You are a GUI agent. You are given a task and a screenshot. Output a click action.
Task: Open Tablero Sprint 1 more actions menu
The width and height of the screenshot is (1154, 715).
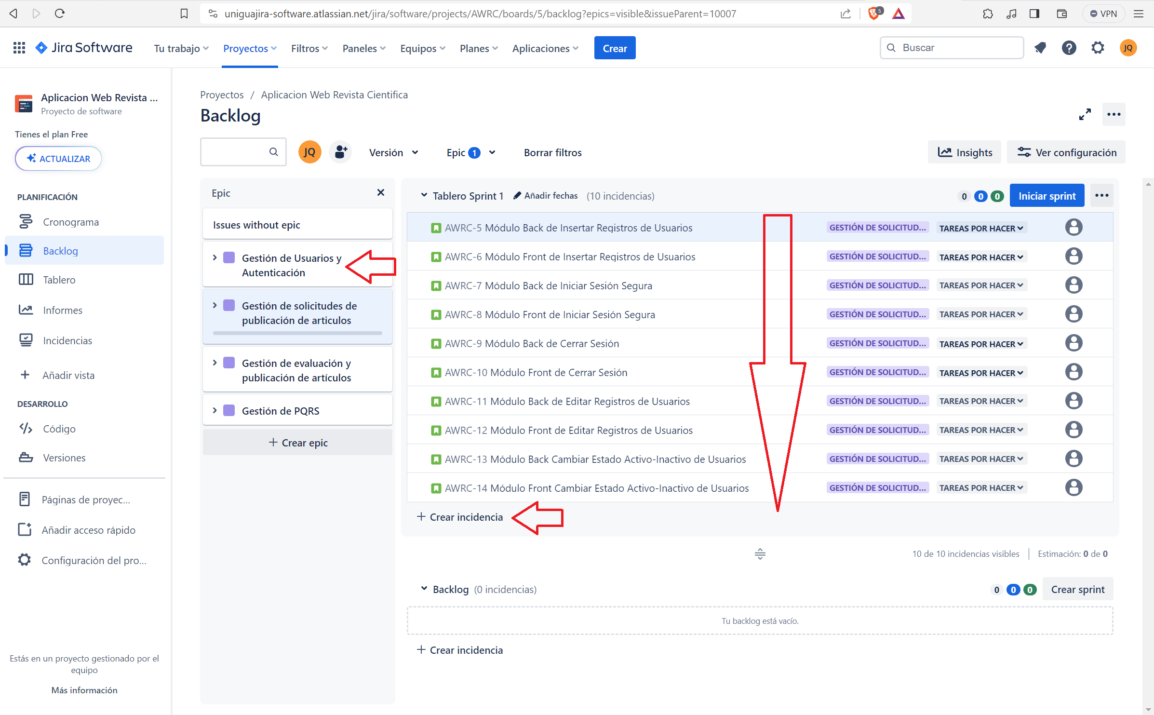pyautogui.click(x=1101, y=196)
